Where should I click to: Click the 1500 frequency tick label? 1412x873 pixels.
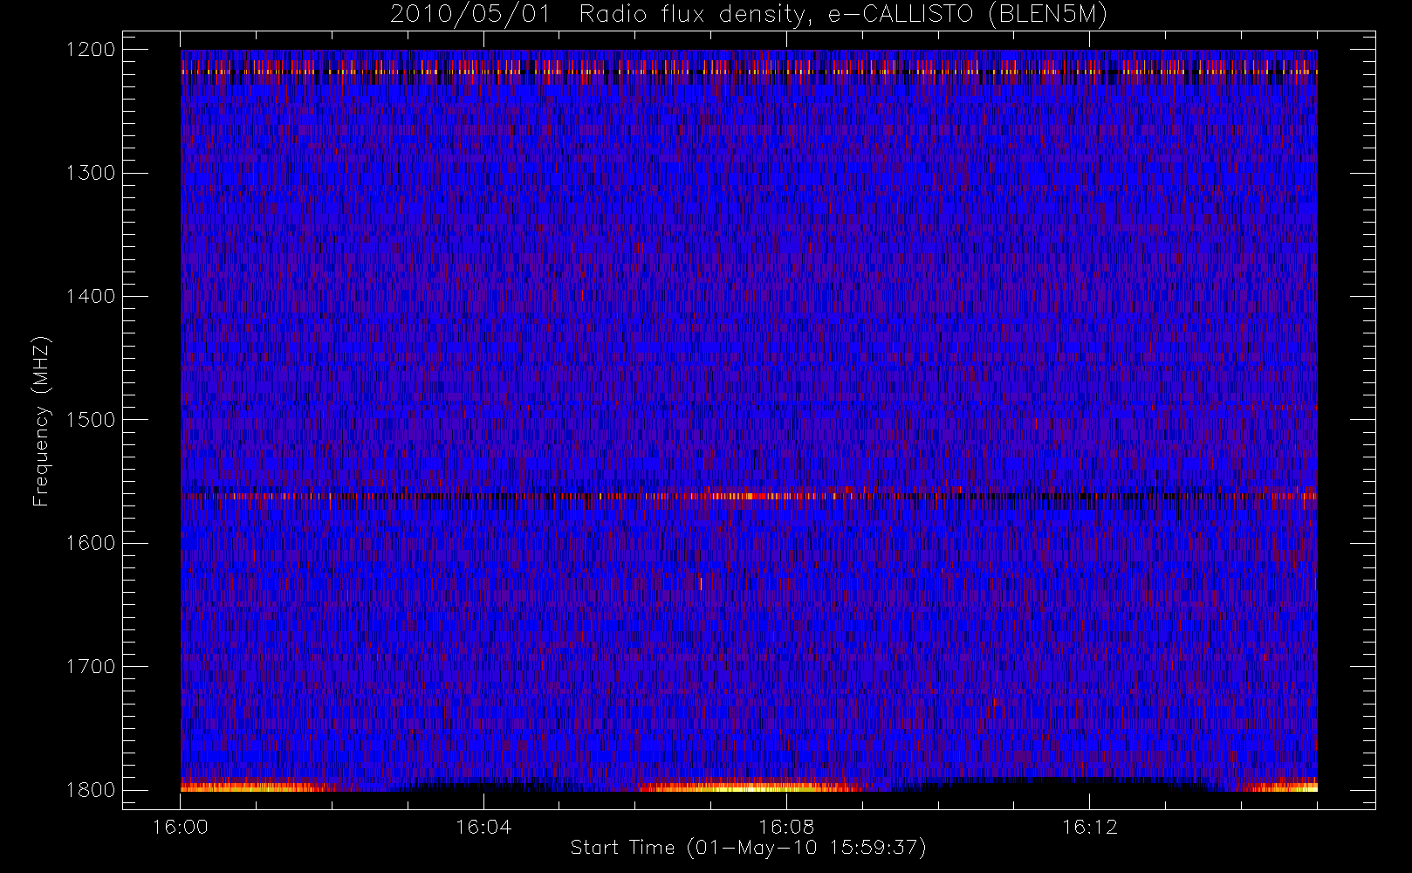tap(91, 419)
